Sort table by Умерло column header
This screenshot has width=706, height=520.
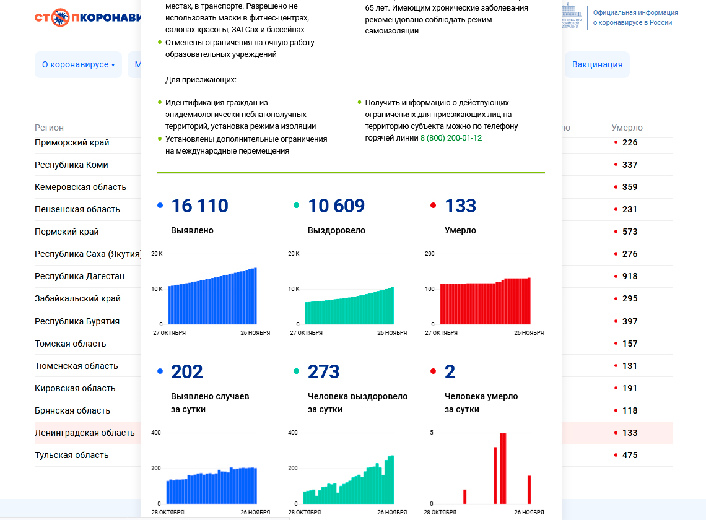(627, 128)
